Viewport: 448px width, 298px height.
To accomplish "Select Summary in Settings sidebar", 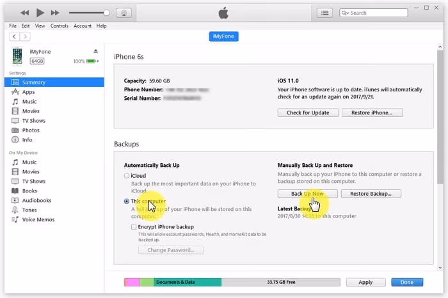I will point(54,82).
